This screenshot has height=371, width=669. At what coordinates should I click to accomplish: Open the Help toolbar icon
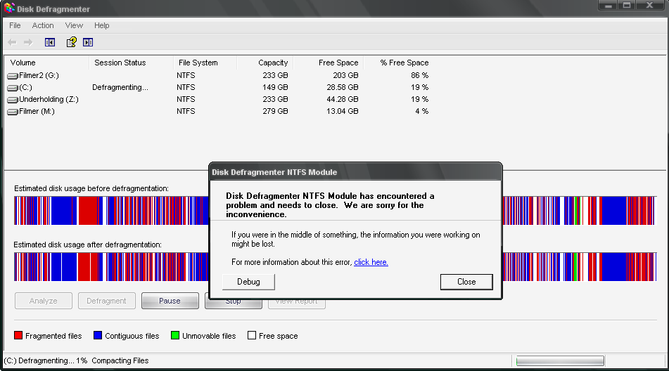[71, 42]
